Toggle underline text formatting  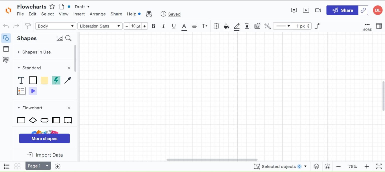(x=174, y=26)
